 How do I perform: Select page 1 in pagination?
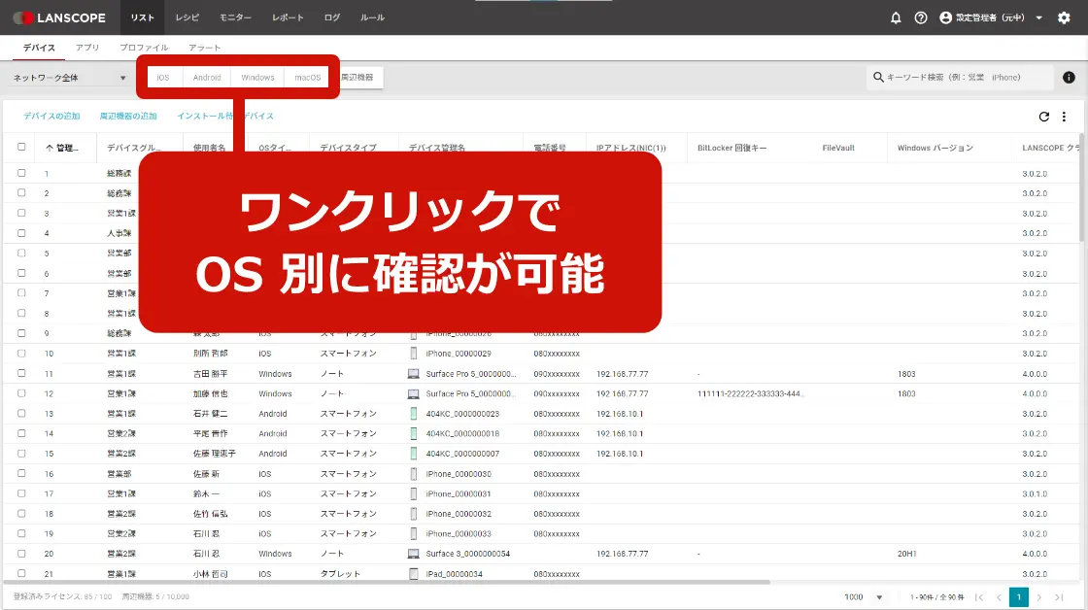1019,597
